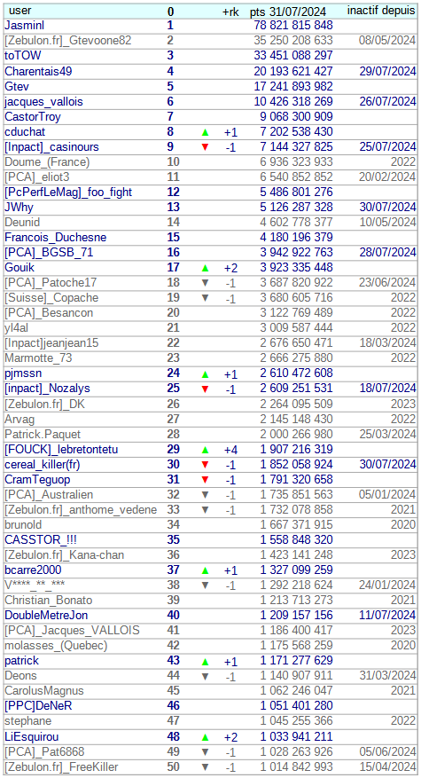Viewport: 421px width, 778px height.
Task: Select user Deunid
Action: 22,223
